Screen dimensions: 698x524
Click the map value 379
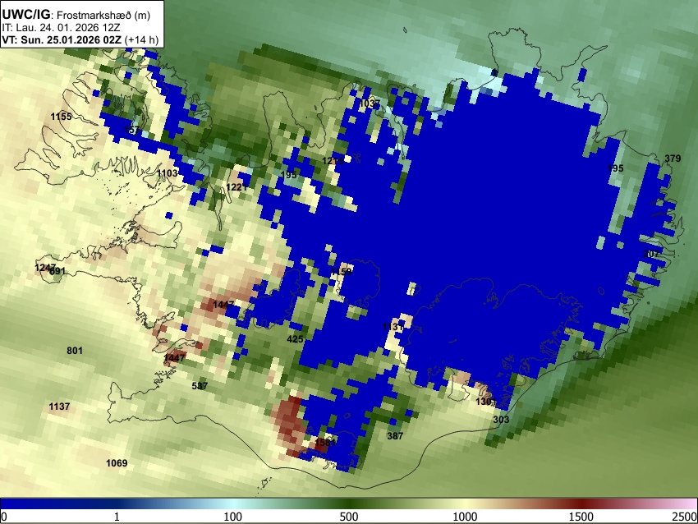(x=673, y=159)
